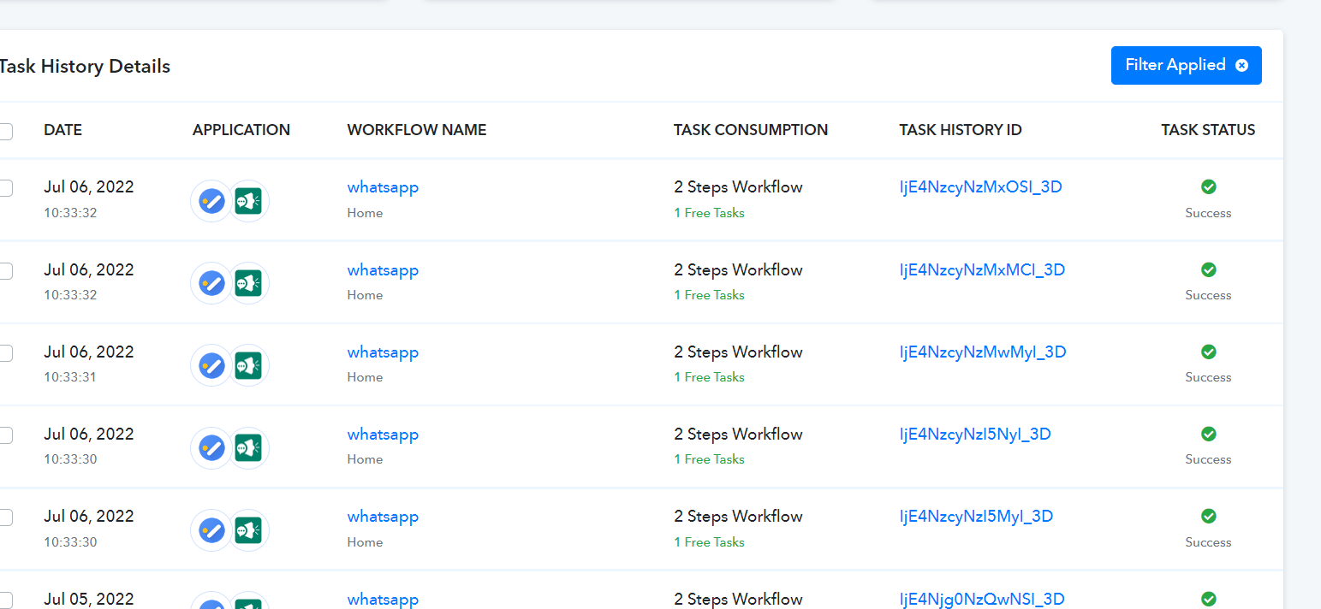Click success checkmark icon in IjE4NzcyNzMwMyI_3D row

click(1208, 352)
